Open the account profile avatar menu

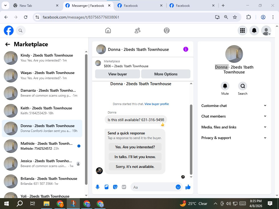pos(266,30)
